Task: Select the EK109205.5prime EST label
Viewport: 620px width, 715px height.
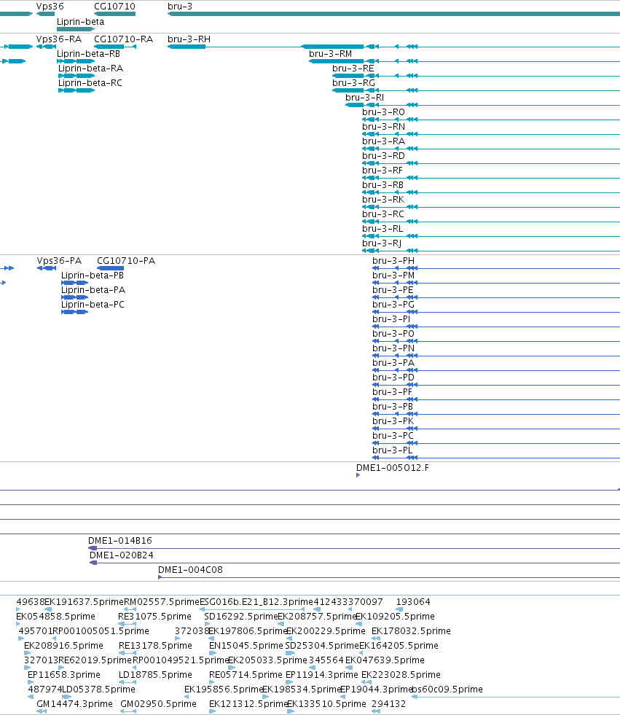Action: click(x=396, y=617)
